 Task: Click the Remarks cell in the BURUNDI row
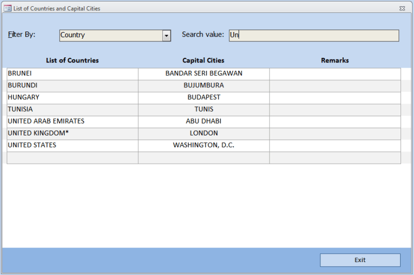pos(335,86)
